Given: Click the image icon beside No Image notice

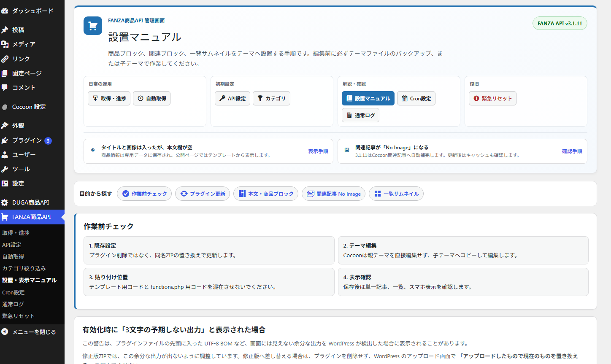Looking at the screenshot, I should point(347,150).
